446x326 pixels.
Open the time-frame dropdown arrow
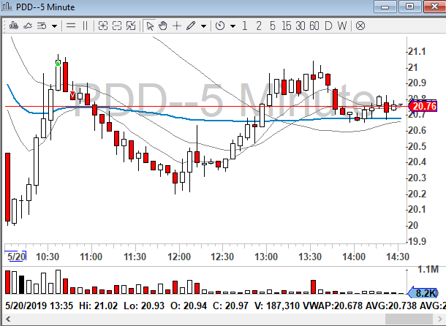233,26
